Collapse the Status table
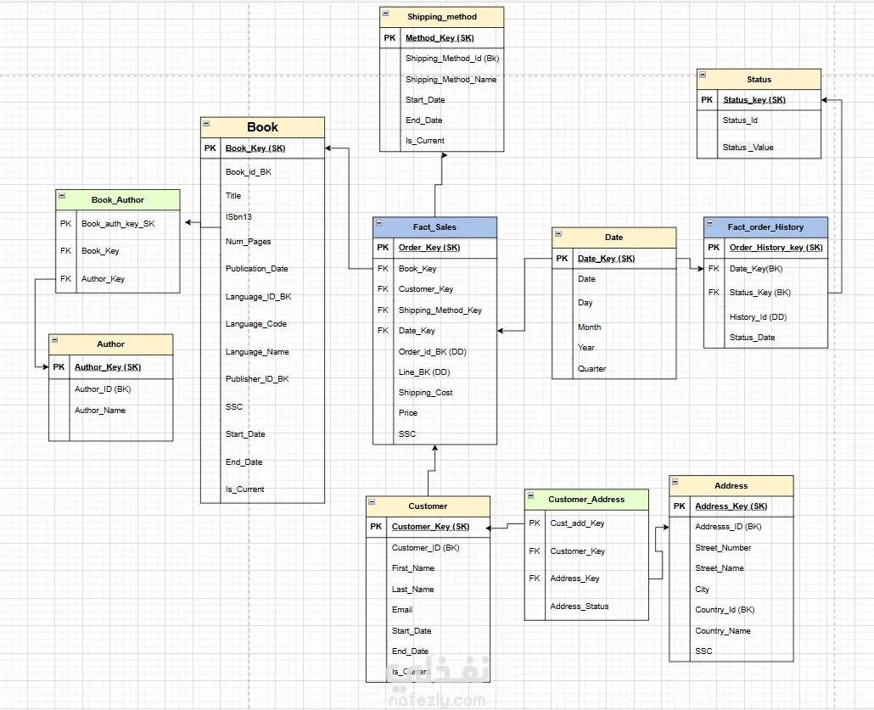Viewport: 874px width, 710px height. click(703, 75)
